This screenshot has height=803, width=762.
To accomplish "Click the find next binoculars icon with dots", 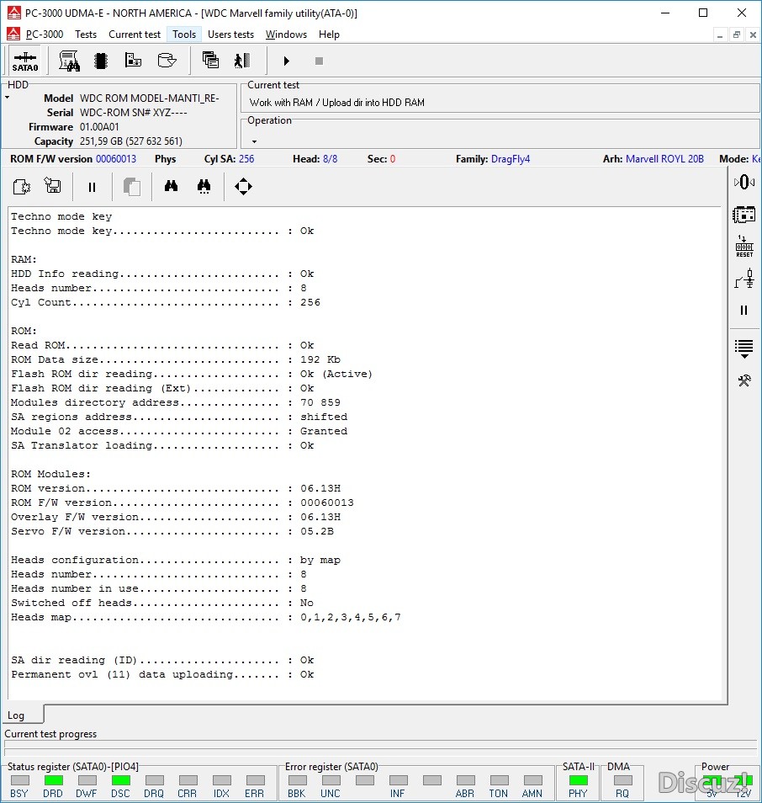I will (x=204, y=187).
